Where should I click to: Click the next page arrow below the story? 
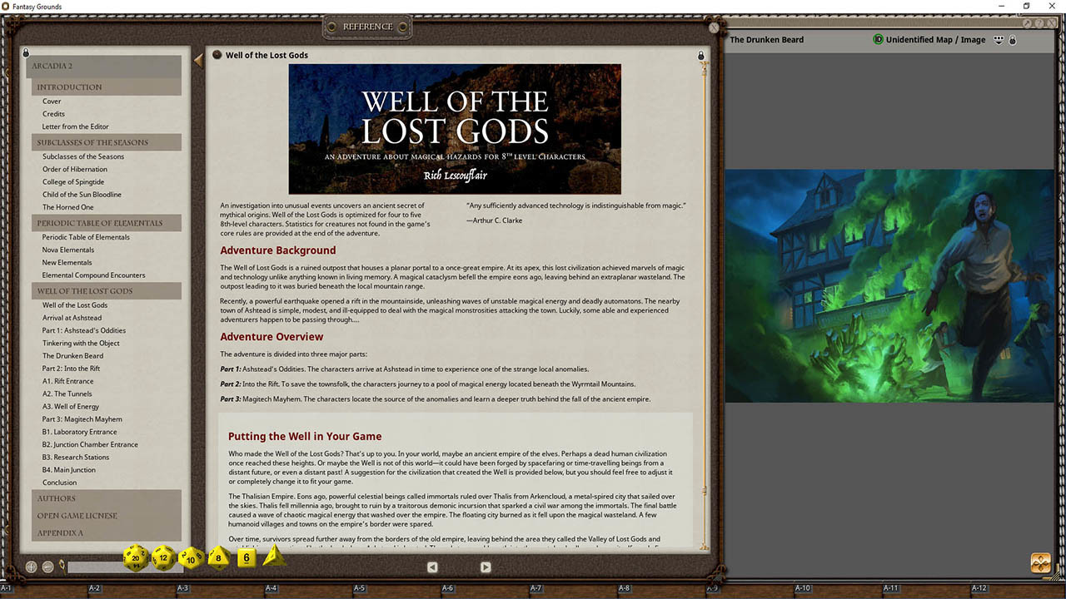point(486,567)
